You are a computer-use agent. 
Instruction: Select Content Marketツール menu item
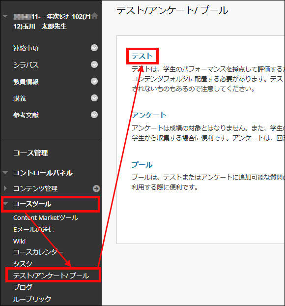46,218
